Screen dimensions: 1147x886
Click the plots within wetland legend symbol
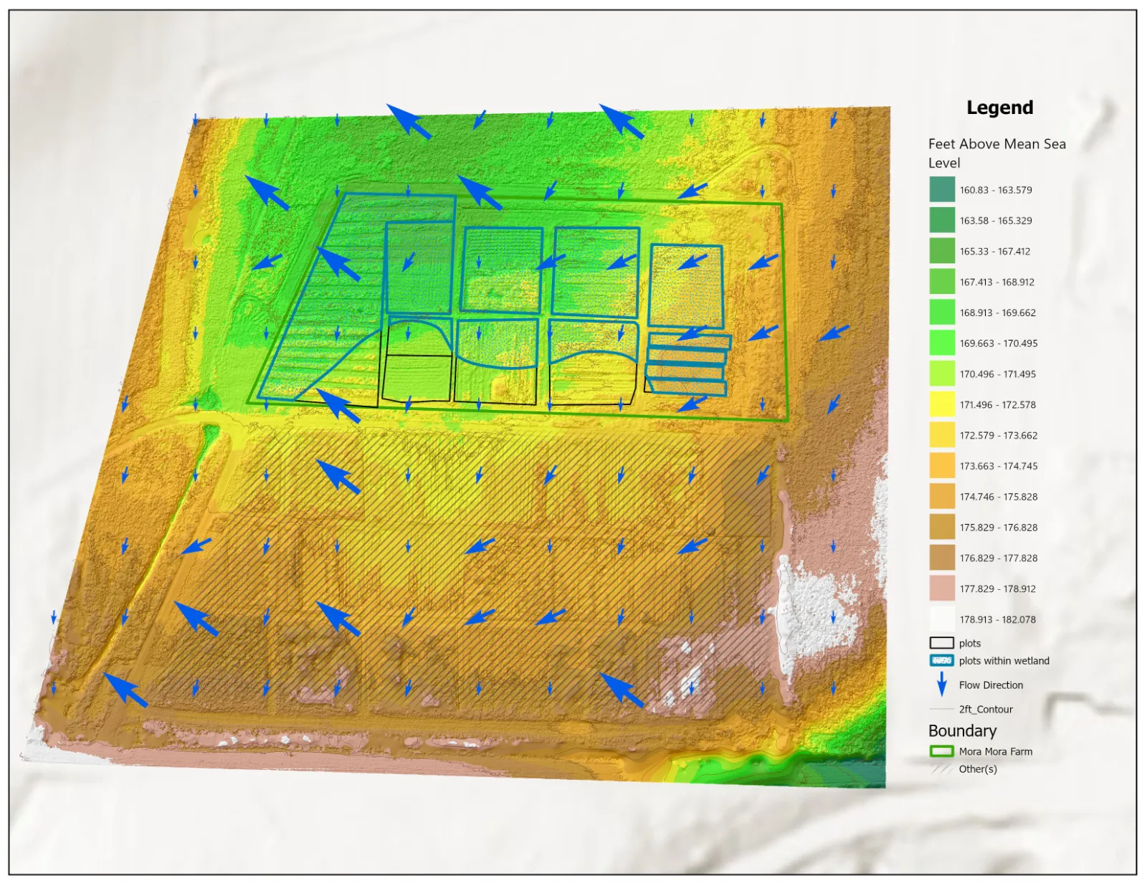point(942,660)
